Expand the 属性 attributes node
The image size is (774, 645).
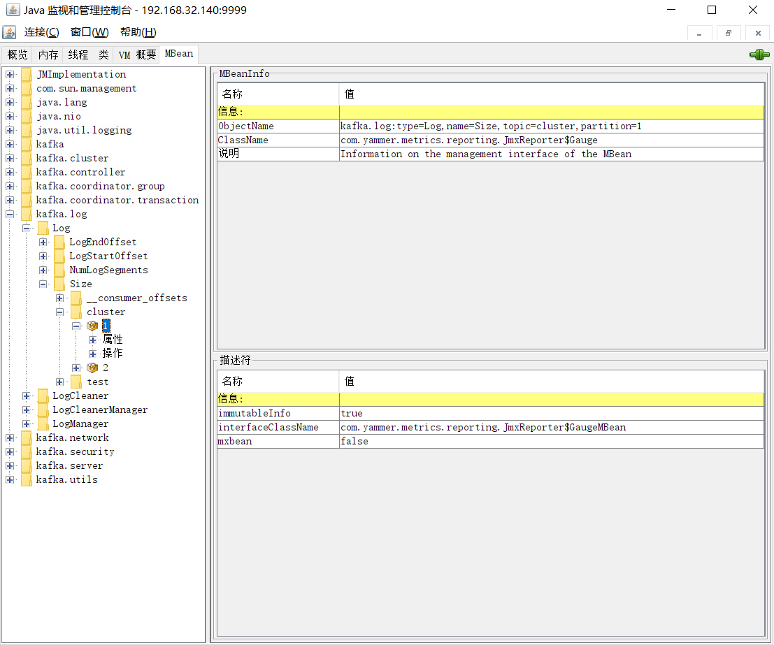click(93, 340)
